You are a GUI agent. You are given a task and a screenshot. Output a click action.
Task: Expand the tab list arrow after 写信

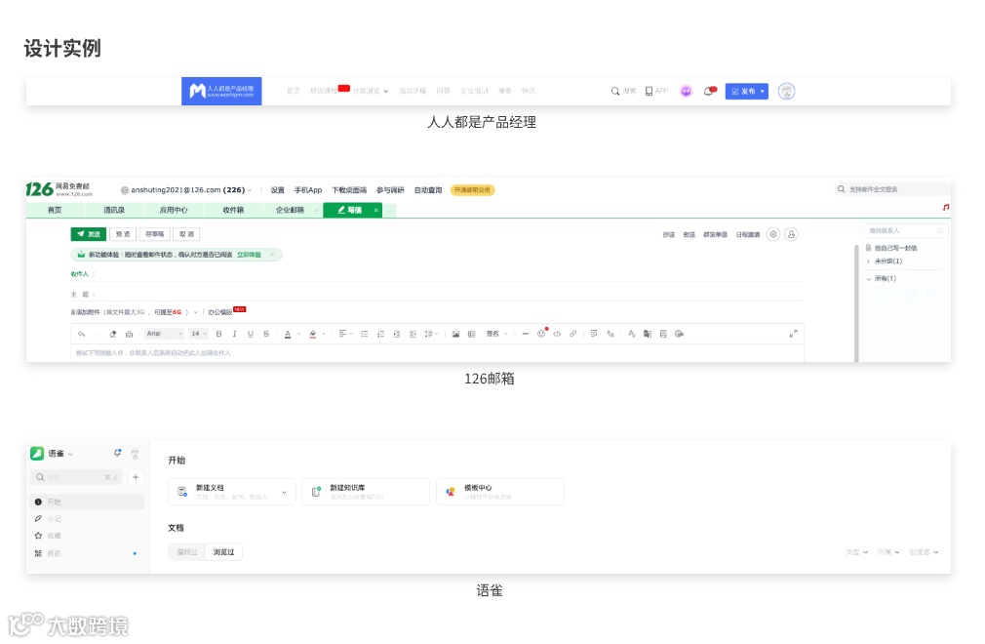[x=389, y=210]
